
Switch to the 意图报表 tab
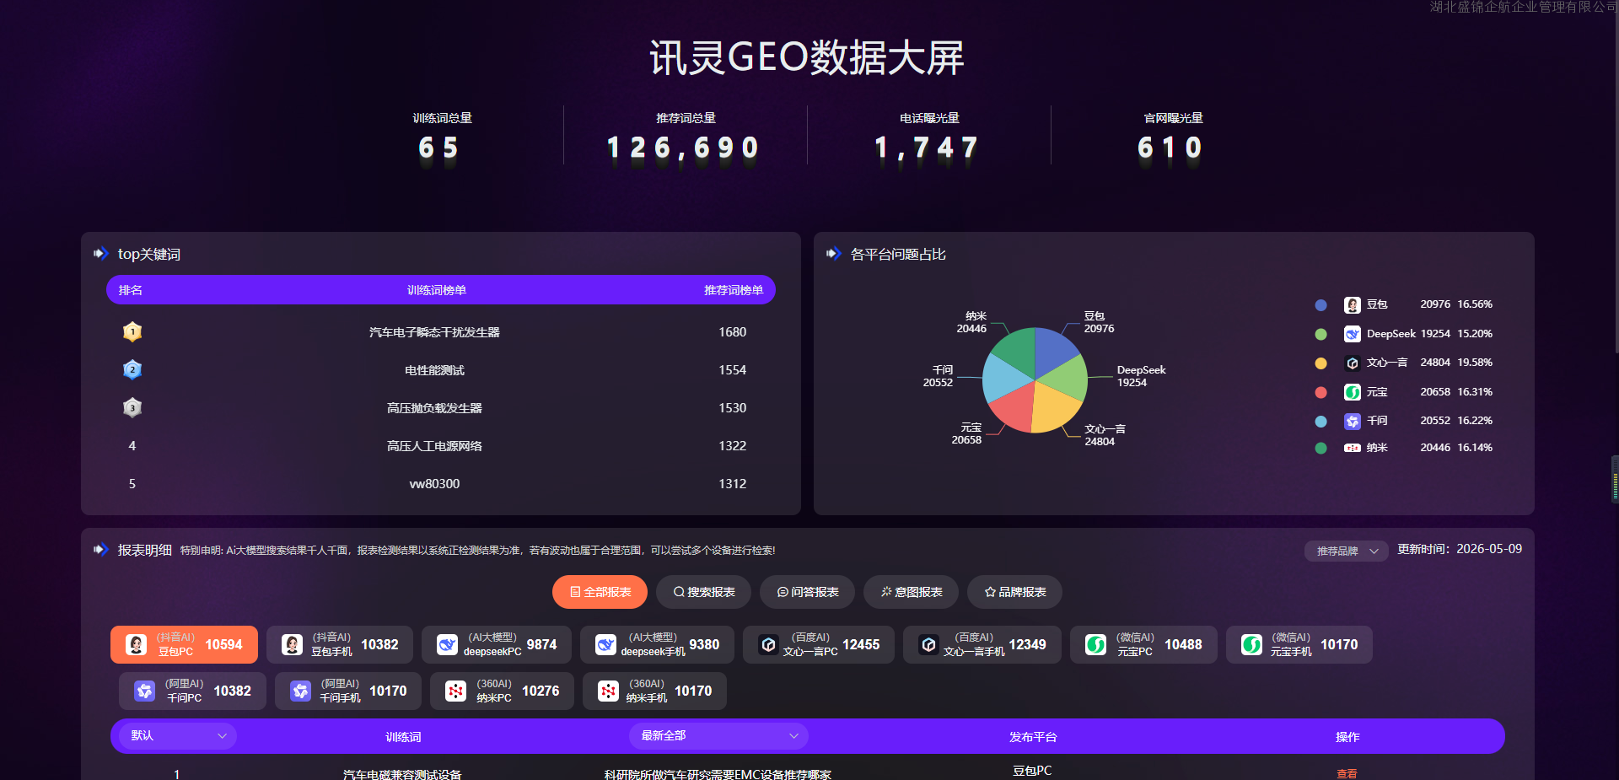(912, 592)
